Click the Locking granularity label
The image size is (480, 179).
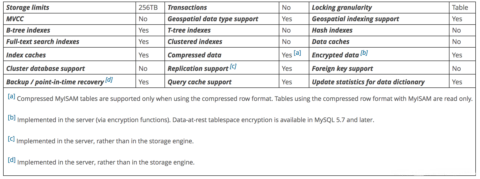tap(342, 8)
